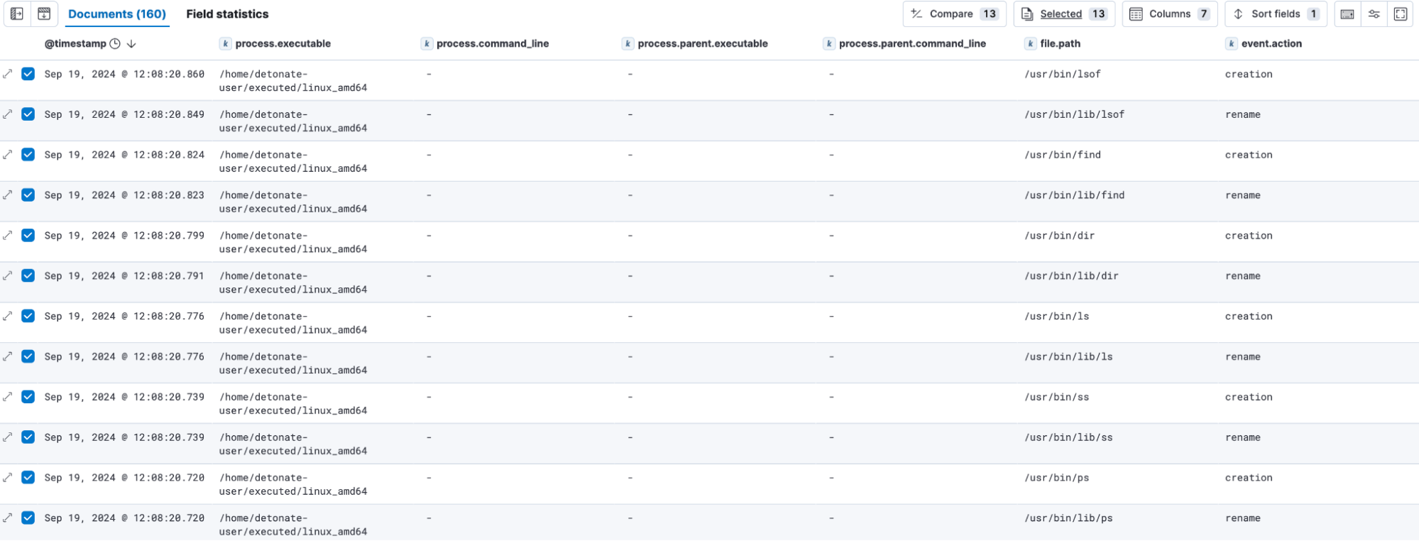Toggle checkbox for the /usr/bin/ss creation row

click(28, 397)
